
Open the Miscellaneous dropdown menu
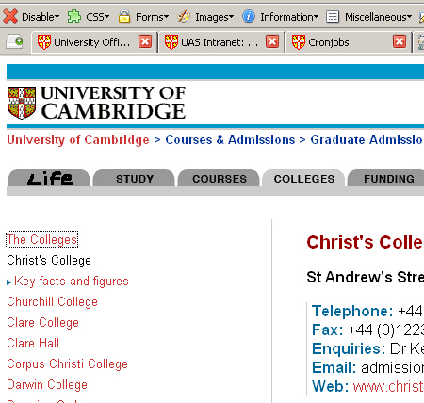click(378, 17)
